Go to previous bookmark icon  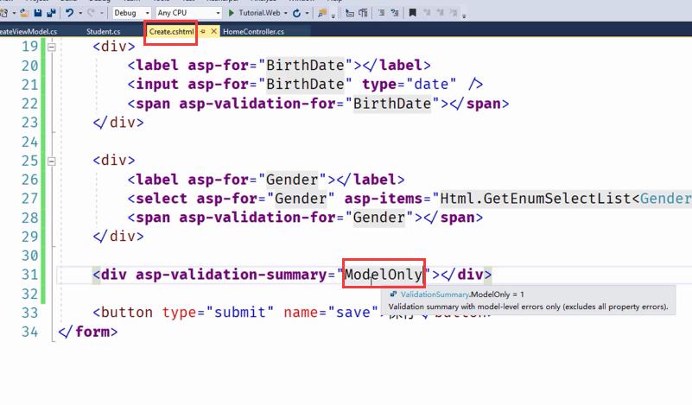coord(426,13)
